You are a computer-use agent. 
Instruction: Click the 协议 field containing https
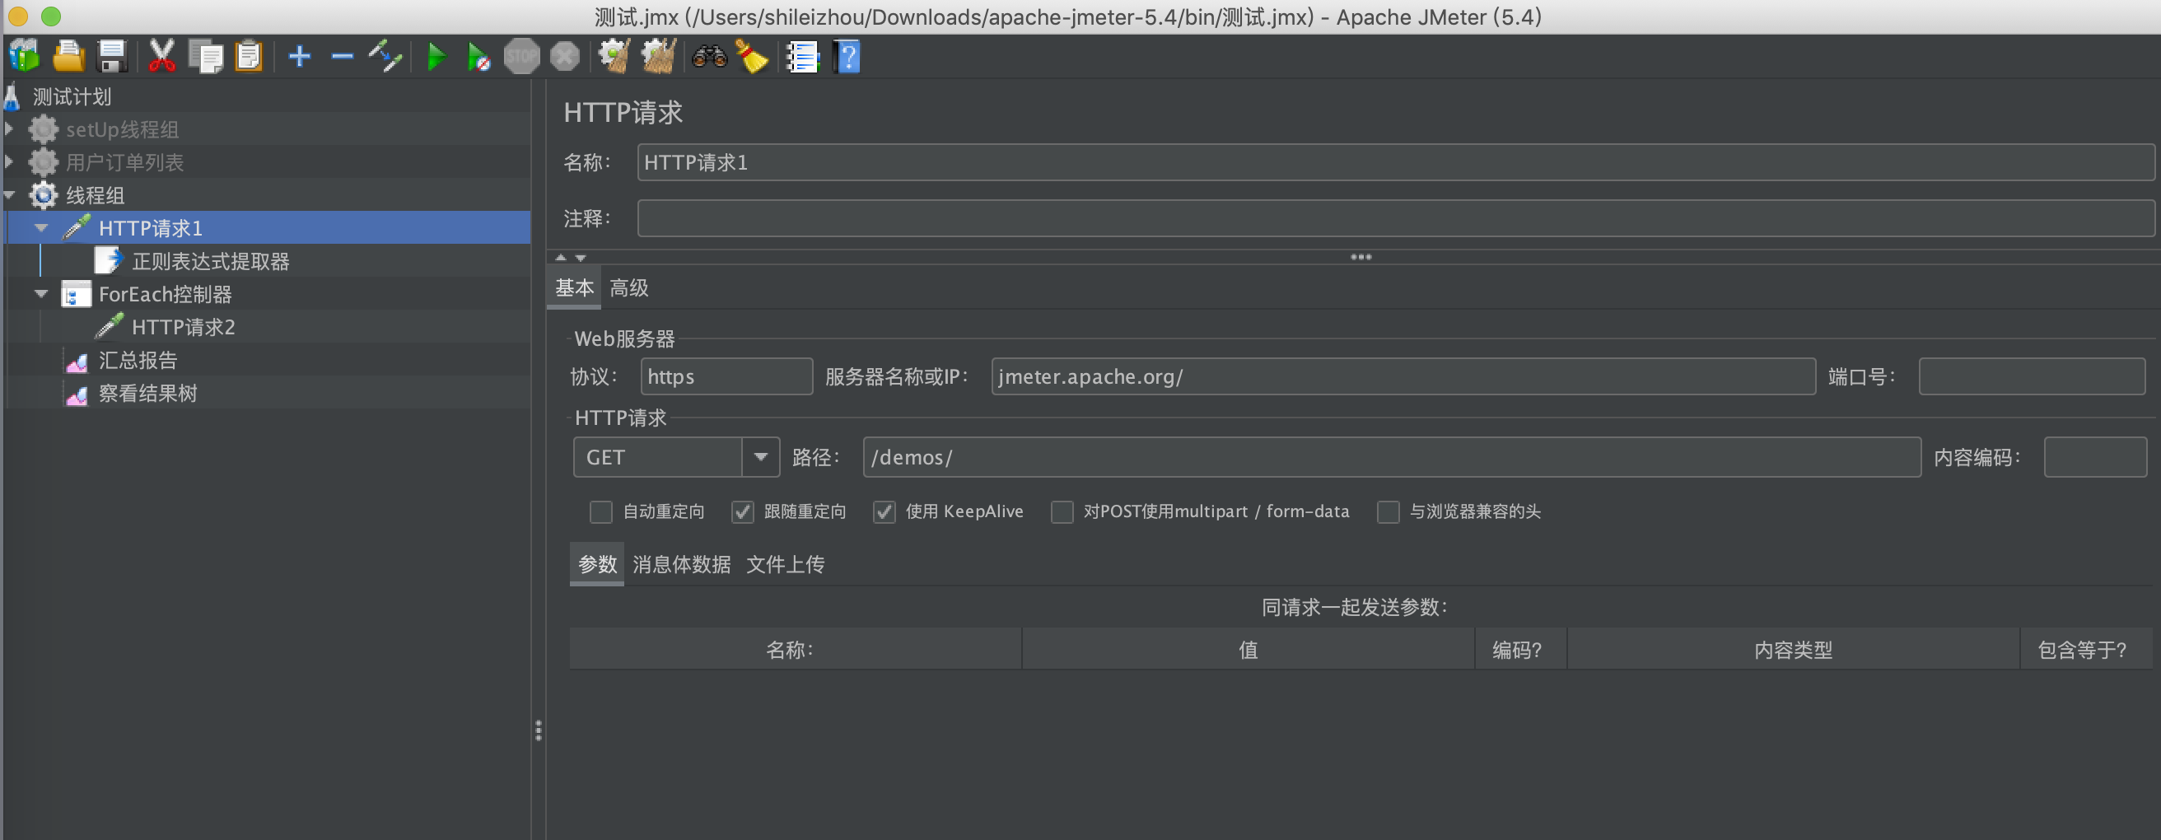pyautogui.click(x=726, y=376)
